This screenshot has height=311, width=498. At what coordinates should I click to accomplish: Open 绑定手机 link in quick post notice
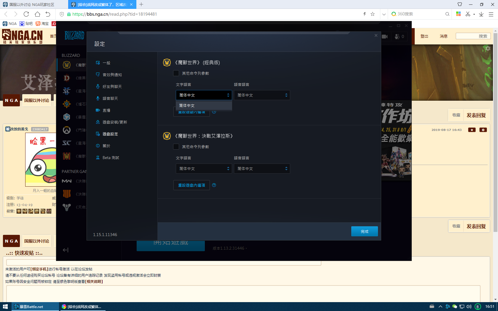pos(39,269)
